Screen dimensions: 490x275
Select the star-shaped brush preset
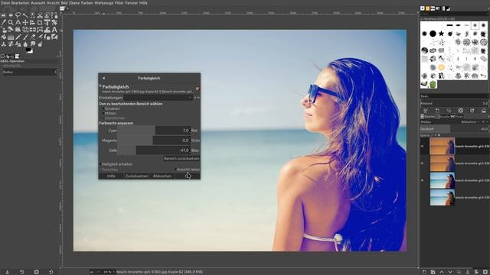(x=441, y=34)
